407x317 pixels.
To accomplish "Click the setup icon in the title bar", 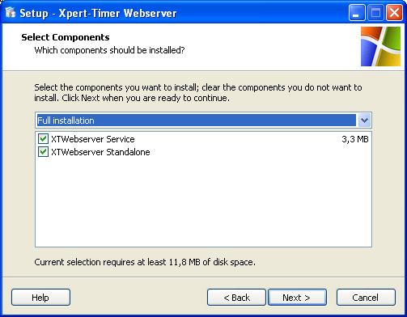I will coord(11,12).
